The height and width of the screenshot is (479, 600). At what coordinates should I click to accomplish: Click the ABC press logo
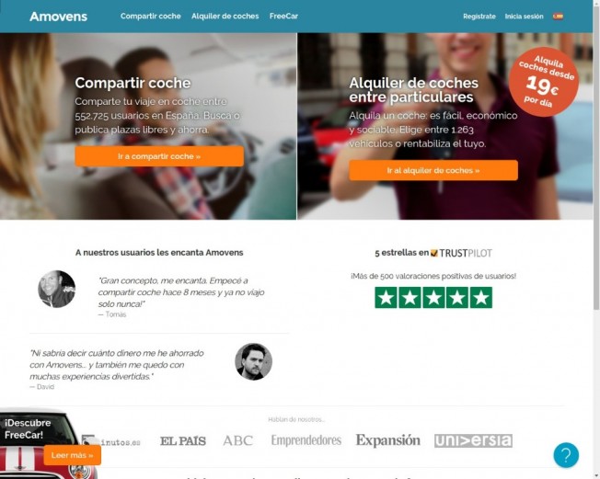coord(238,440)
